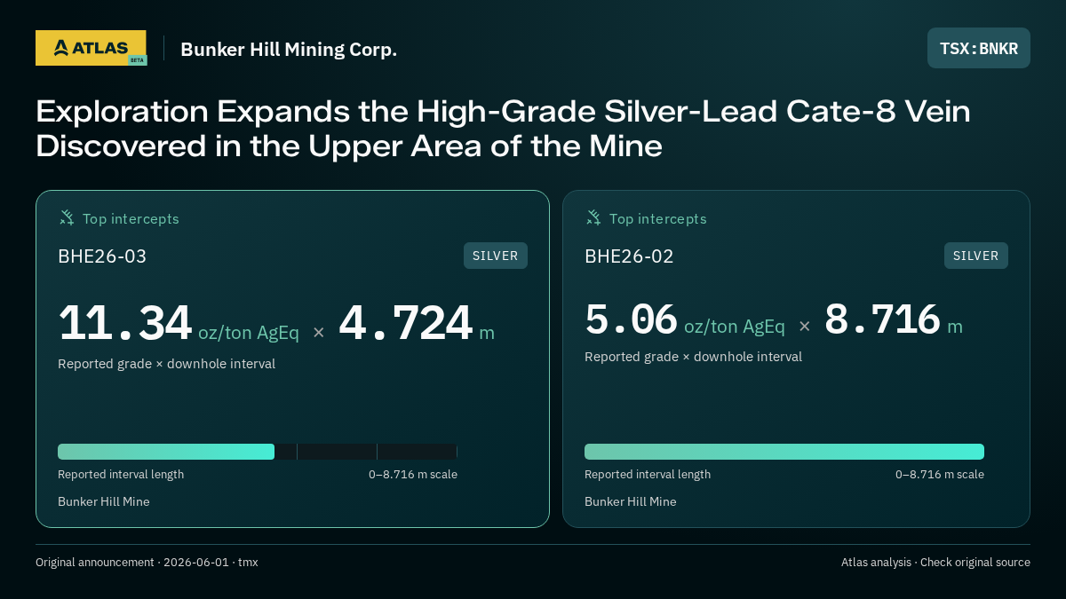Click the Reported interval length label in BHE26-02 card
Viewport: 1066px width, 599px height.
click(x=648, y=475)
